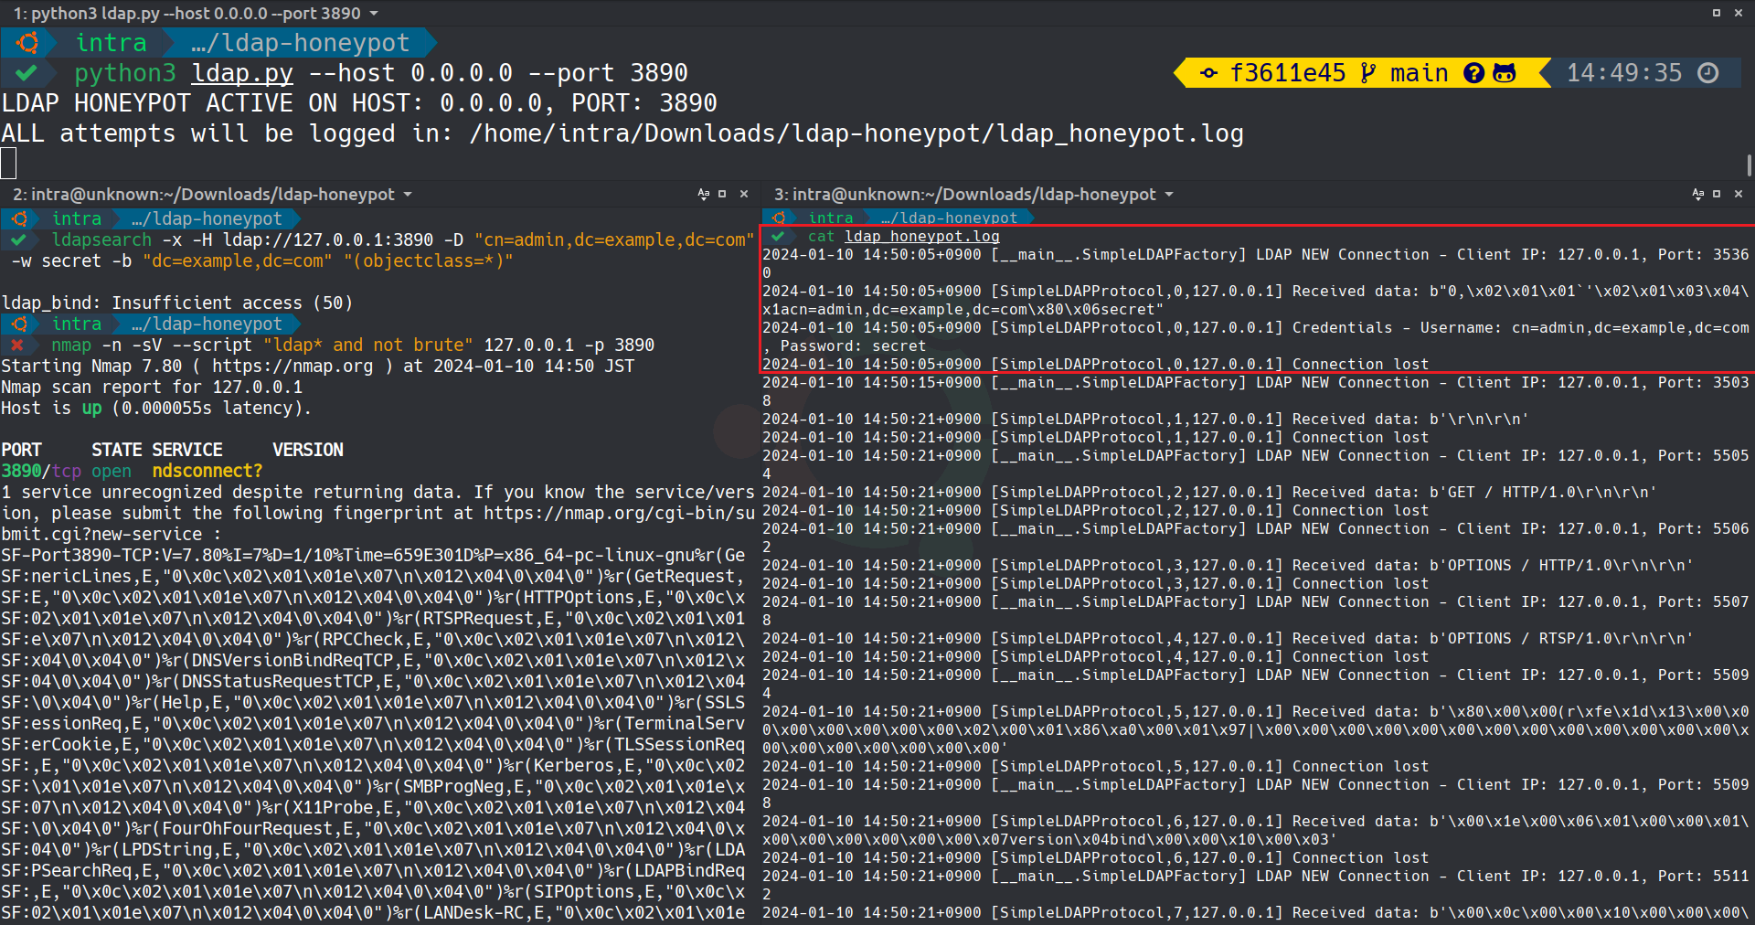Click the top pane scrollbar handle
Image resolution: width=1755 pixels, height=925 pixels.
1749,165
